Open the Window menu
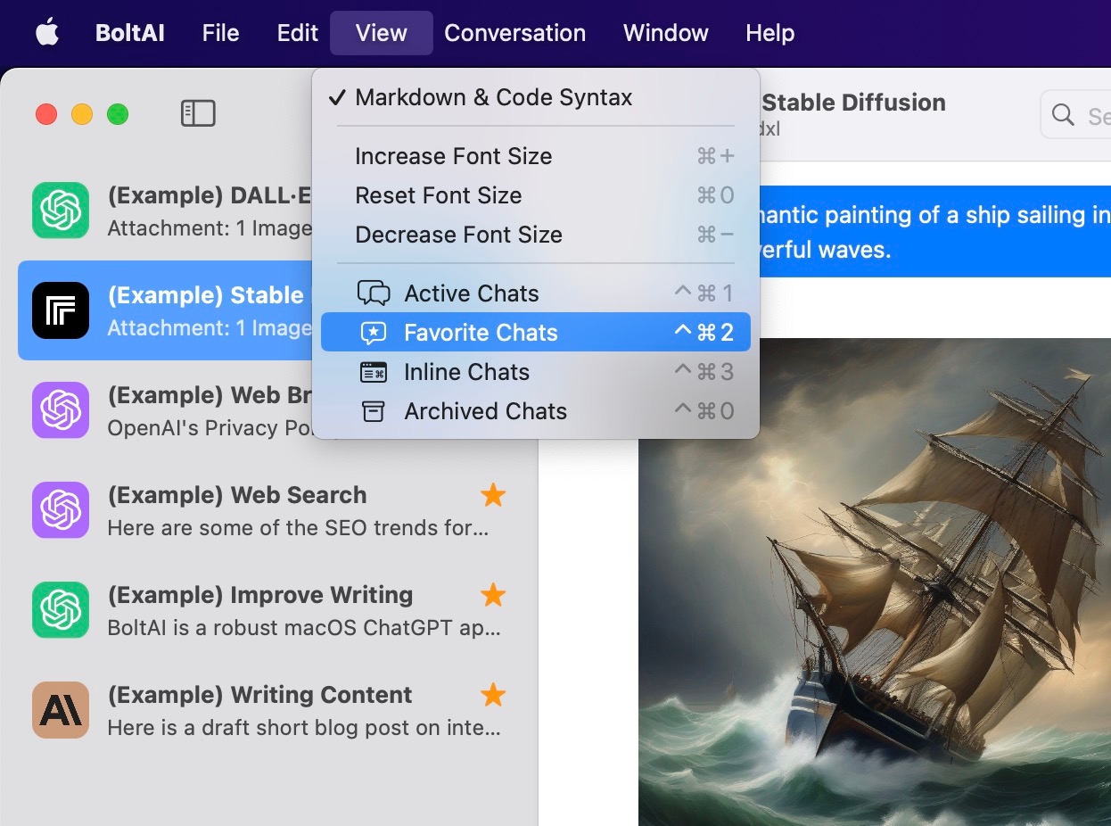The height and width of the screenshot is (826, 1111). [x=665, y=33]
